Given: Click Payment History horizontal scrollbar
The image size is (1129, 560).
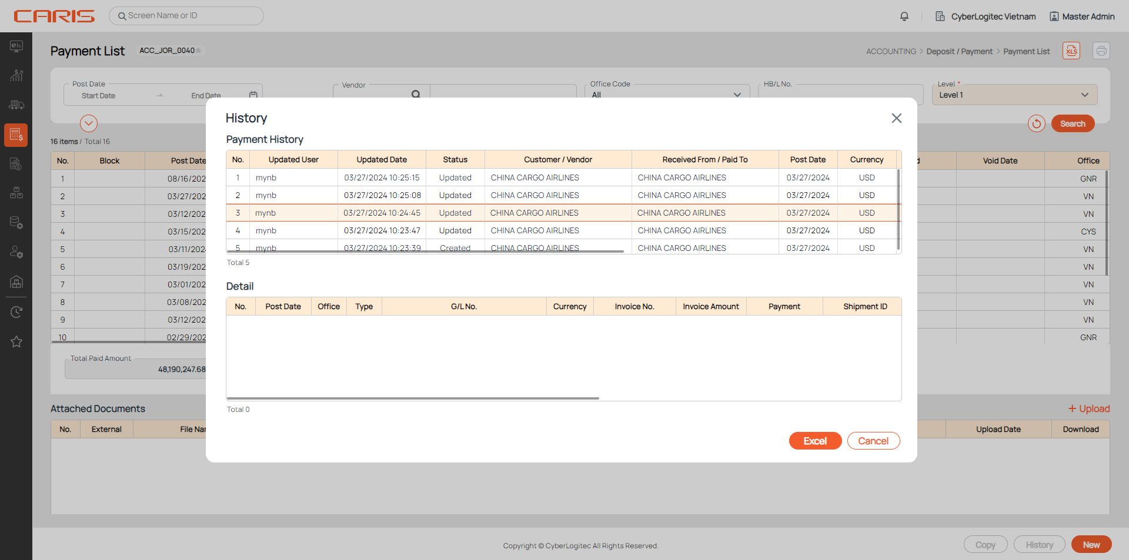Looking at the screenshot, I should pos(425,252).
